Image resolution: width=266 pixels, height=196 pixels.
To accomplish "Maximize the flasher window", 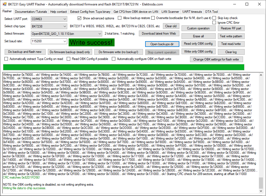I will coord(247,4).
